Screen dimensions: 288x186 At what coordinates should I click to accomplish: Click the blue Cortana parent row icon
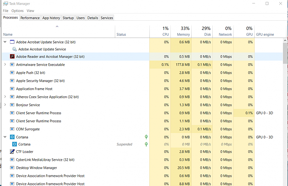click(12, 137)
